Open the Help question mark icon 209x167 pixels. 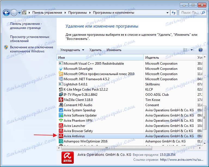coord(201,50)
